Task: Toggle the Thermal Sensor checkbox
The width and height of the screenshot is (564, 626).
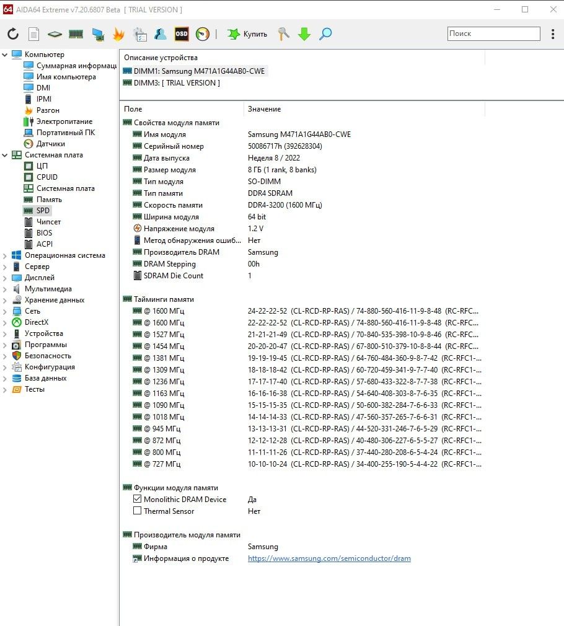Action: [138, 511]
